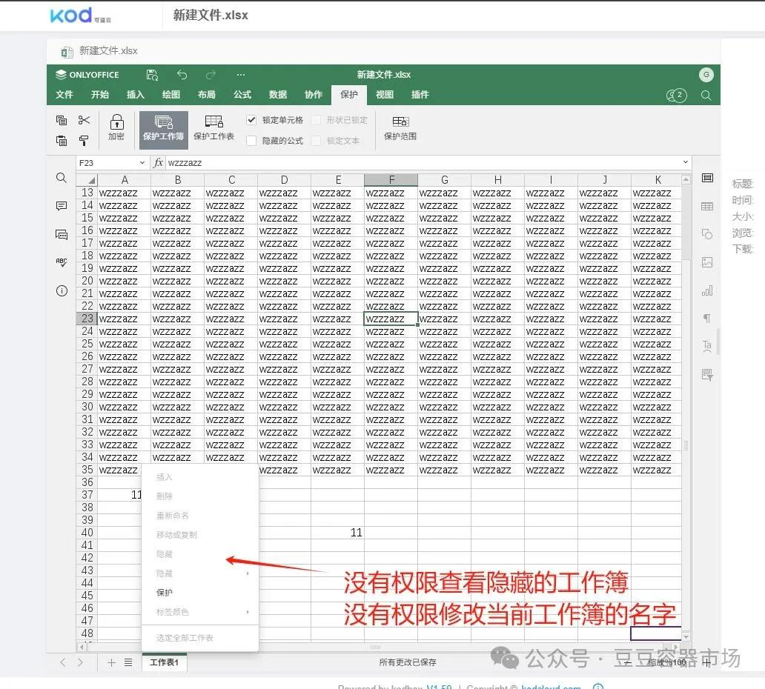The image size is (765, 689).
Task: Switch to the 插件 tab
Action: coord(420,95)
